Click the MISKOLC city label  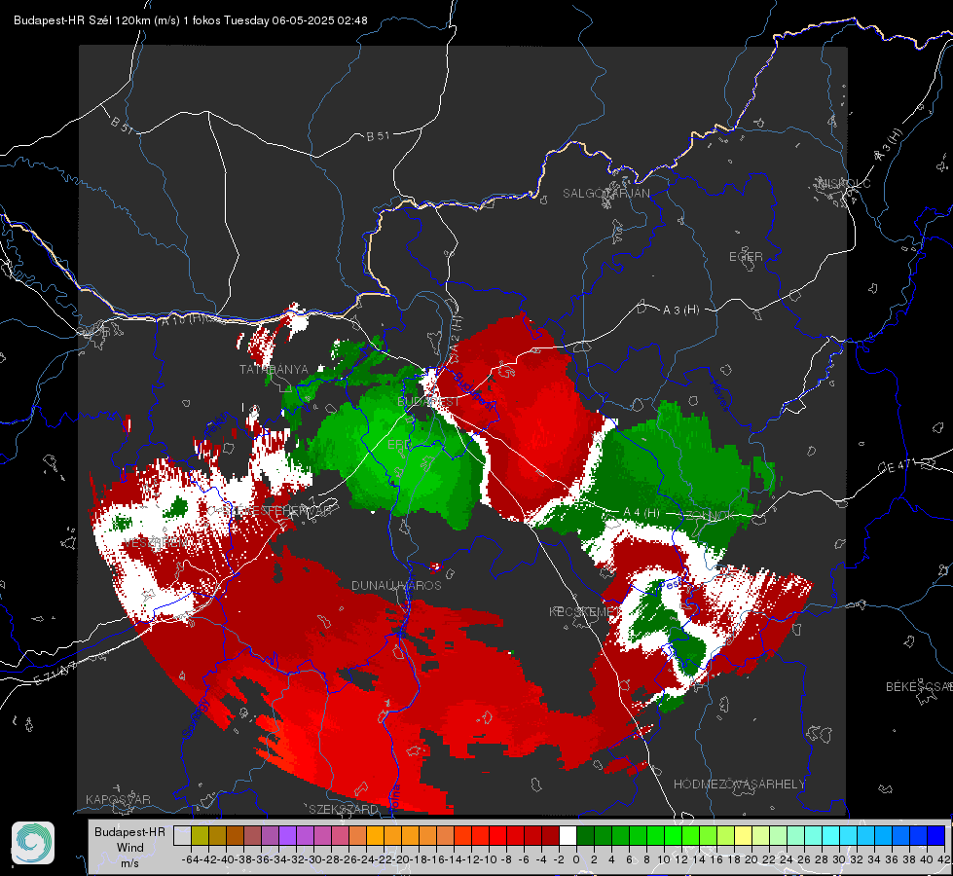pyautogui.click(x=844, y=183)
